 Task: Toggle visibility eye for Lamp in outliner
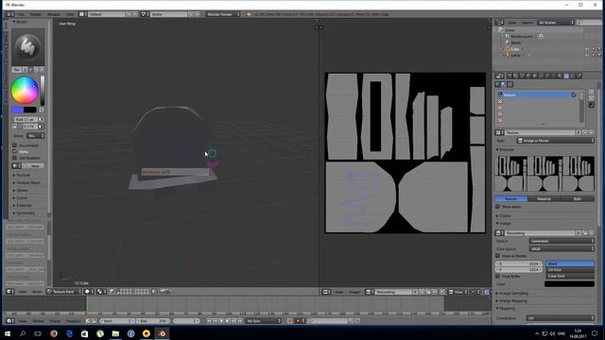[x=587, y=55]
